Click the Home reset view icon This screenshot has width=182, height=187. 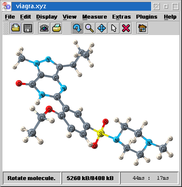142,28
